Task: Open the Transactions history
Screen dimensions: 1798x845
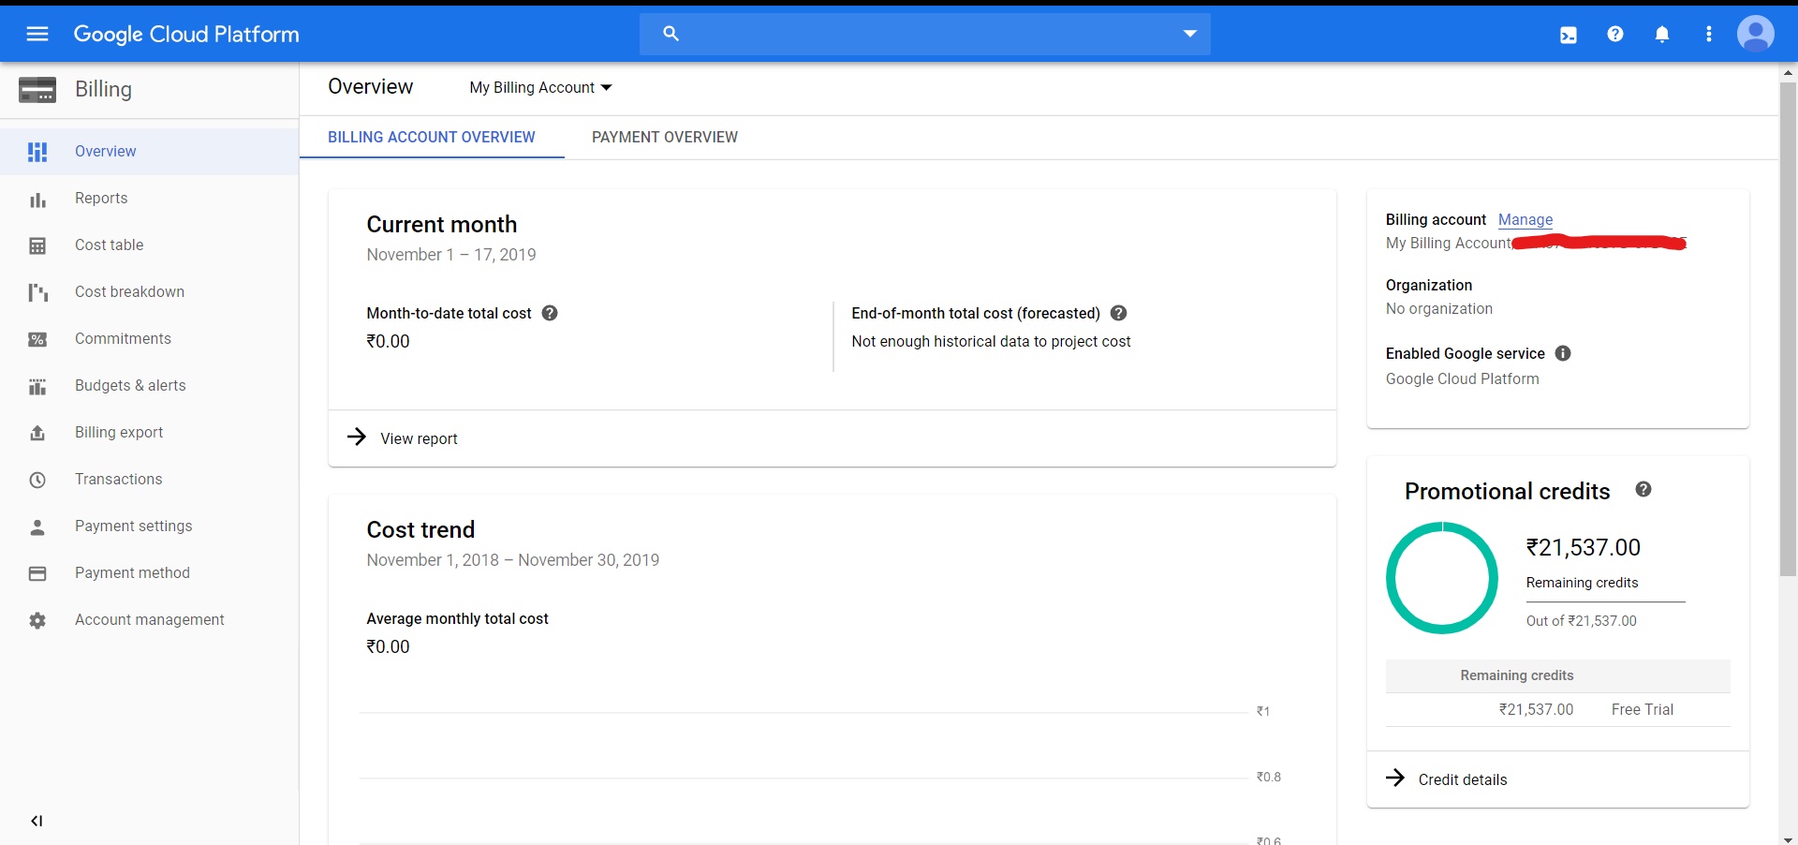Action: pos(118,479)
